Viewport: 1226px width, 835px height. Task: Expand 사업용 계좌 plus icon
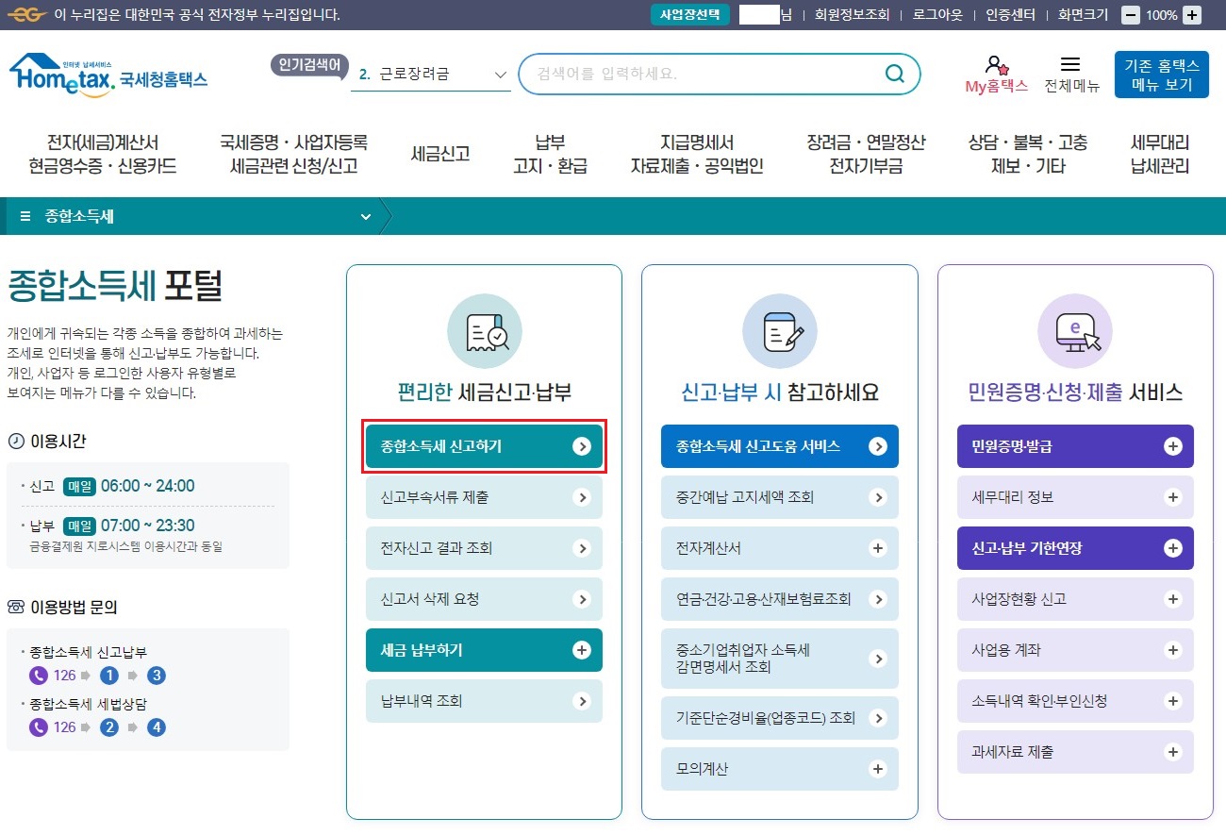tap(1173, 650)
